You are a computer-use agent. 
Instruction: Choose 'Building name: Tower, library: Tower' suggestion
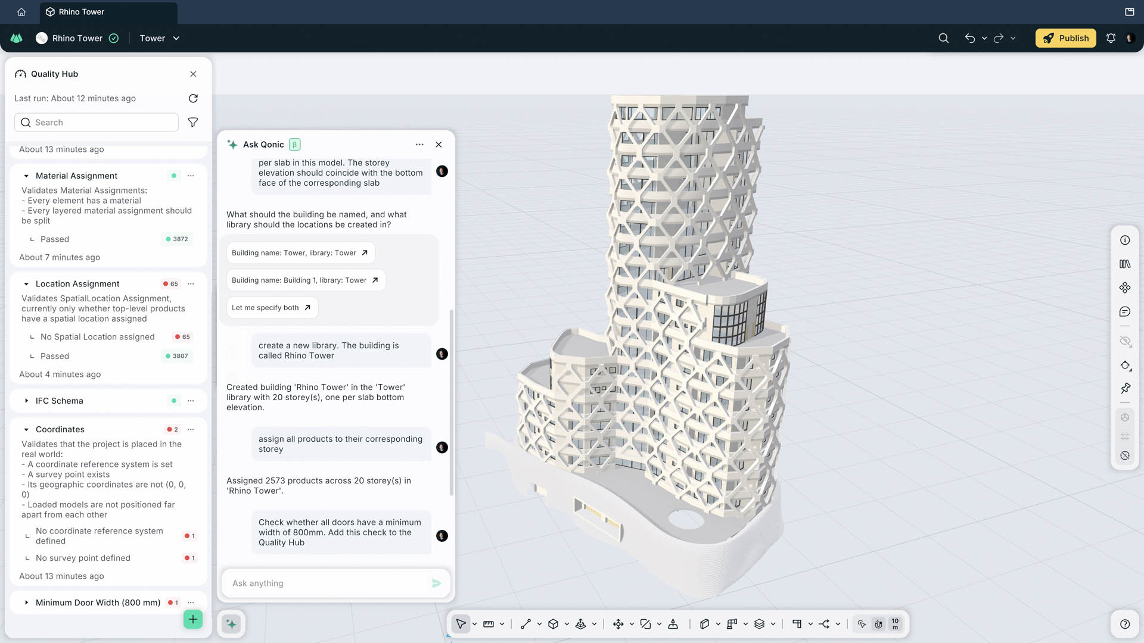(300, 253)
